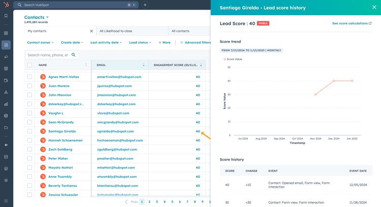
Task: Sort by the Name column arrows
Action: pyautogui.click(x=86, y=65)
